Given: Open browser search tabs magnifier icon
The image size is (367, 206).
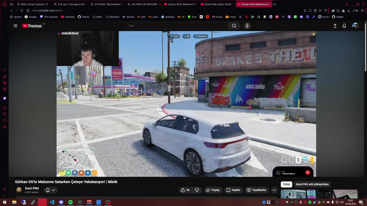Looking at the screenshot, I should coord(347,4).
